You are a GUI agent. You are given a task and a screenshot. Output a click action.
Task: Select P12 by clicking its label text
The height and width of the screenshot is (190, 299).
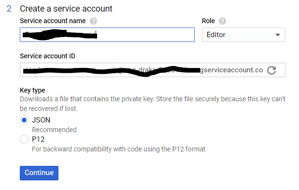click(x=38, y=139)
